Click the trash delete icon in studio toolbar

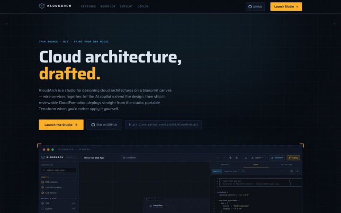coord(237,158)
